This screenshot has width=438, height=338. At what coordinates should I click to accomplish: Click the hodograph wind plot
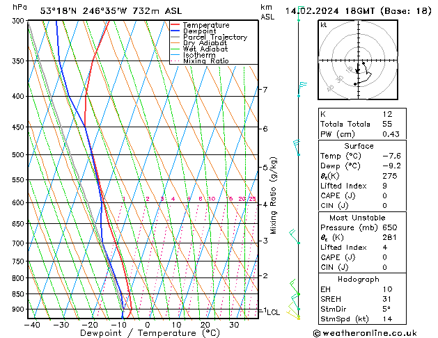pyautogui.click(x=358, y=60)
